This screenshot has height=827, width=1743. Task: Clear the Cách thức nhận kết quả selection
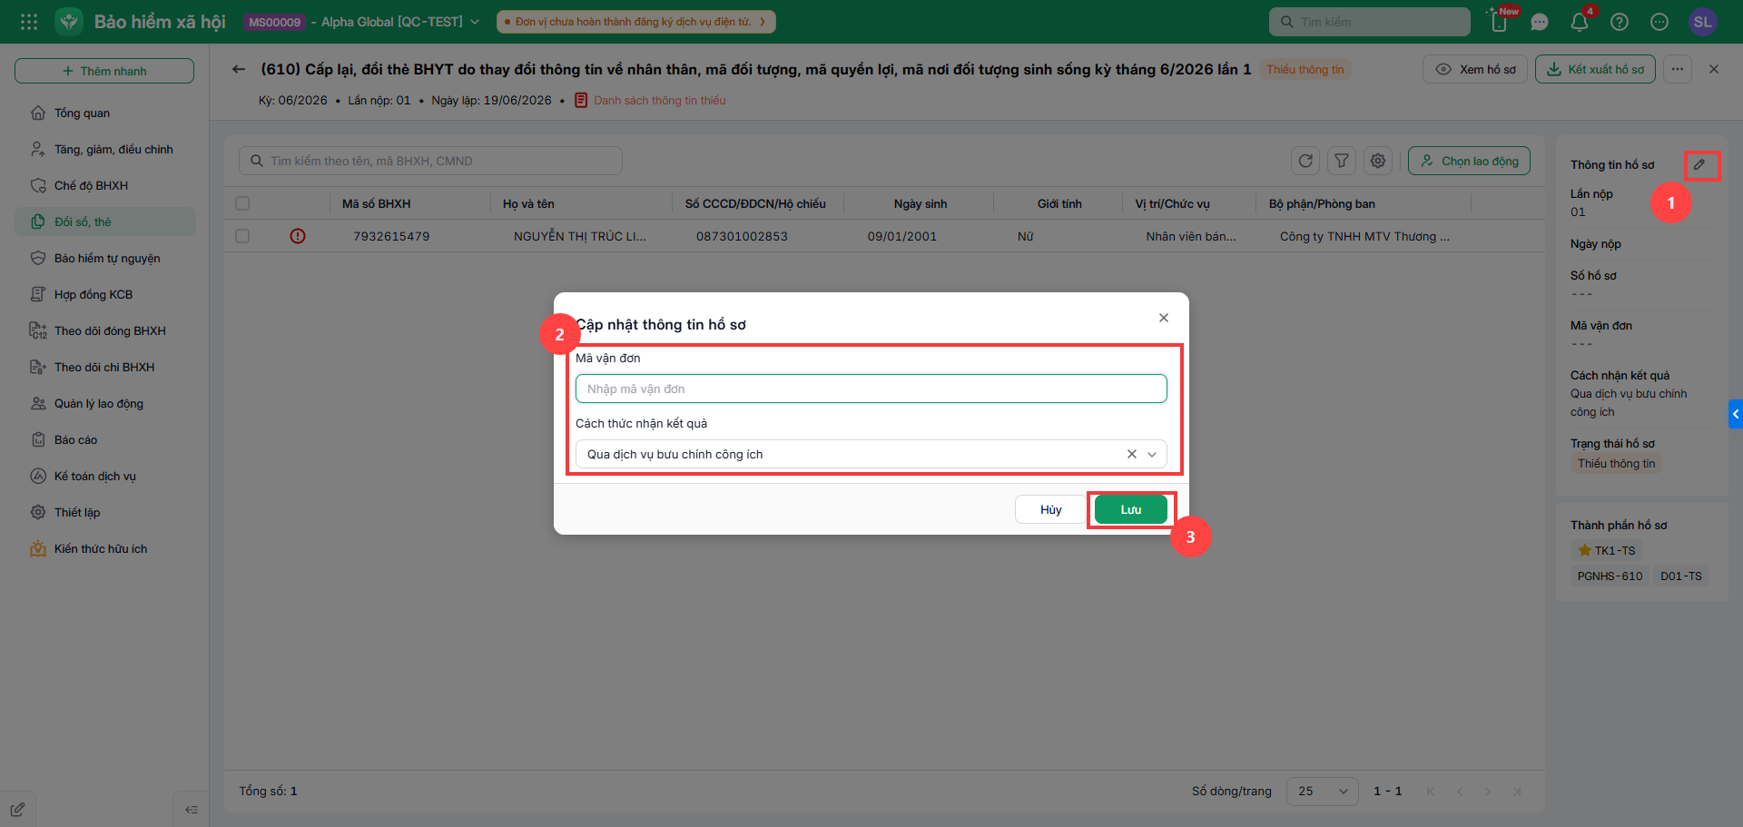[1132, 454]
